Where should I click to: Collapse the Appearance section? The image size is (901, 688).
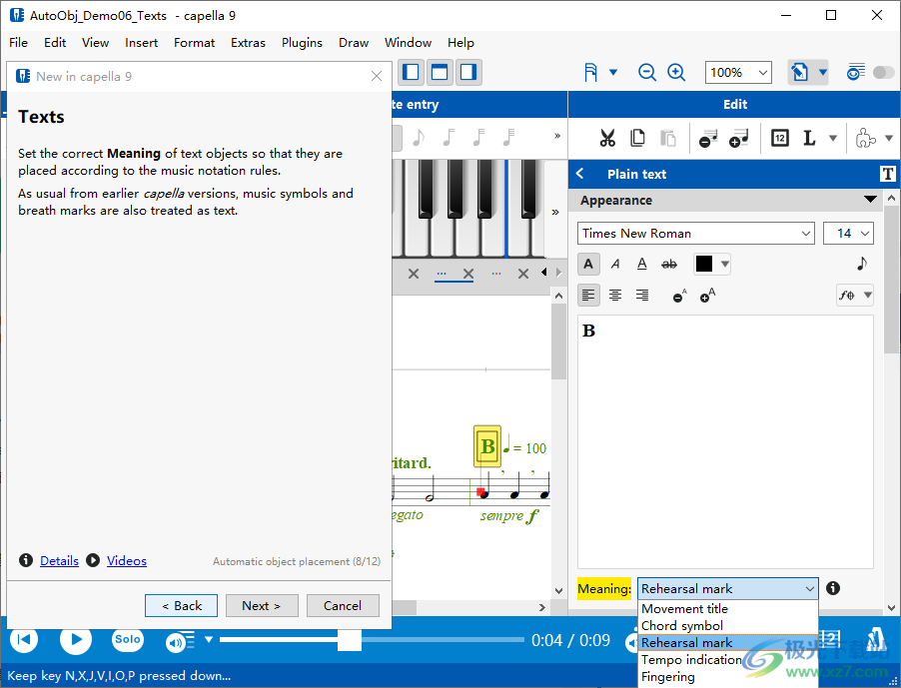(x=871, y=201)
